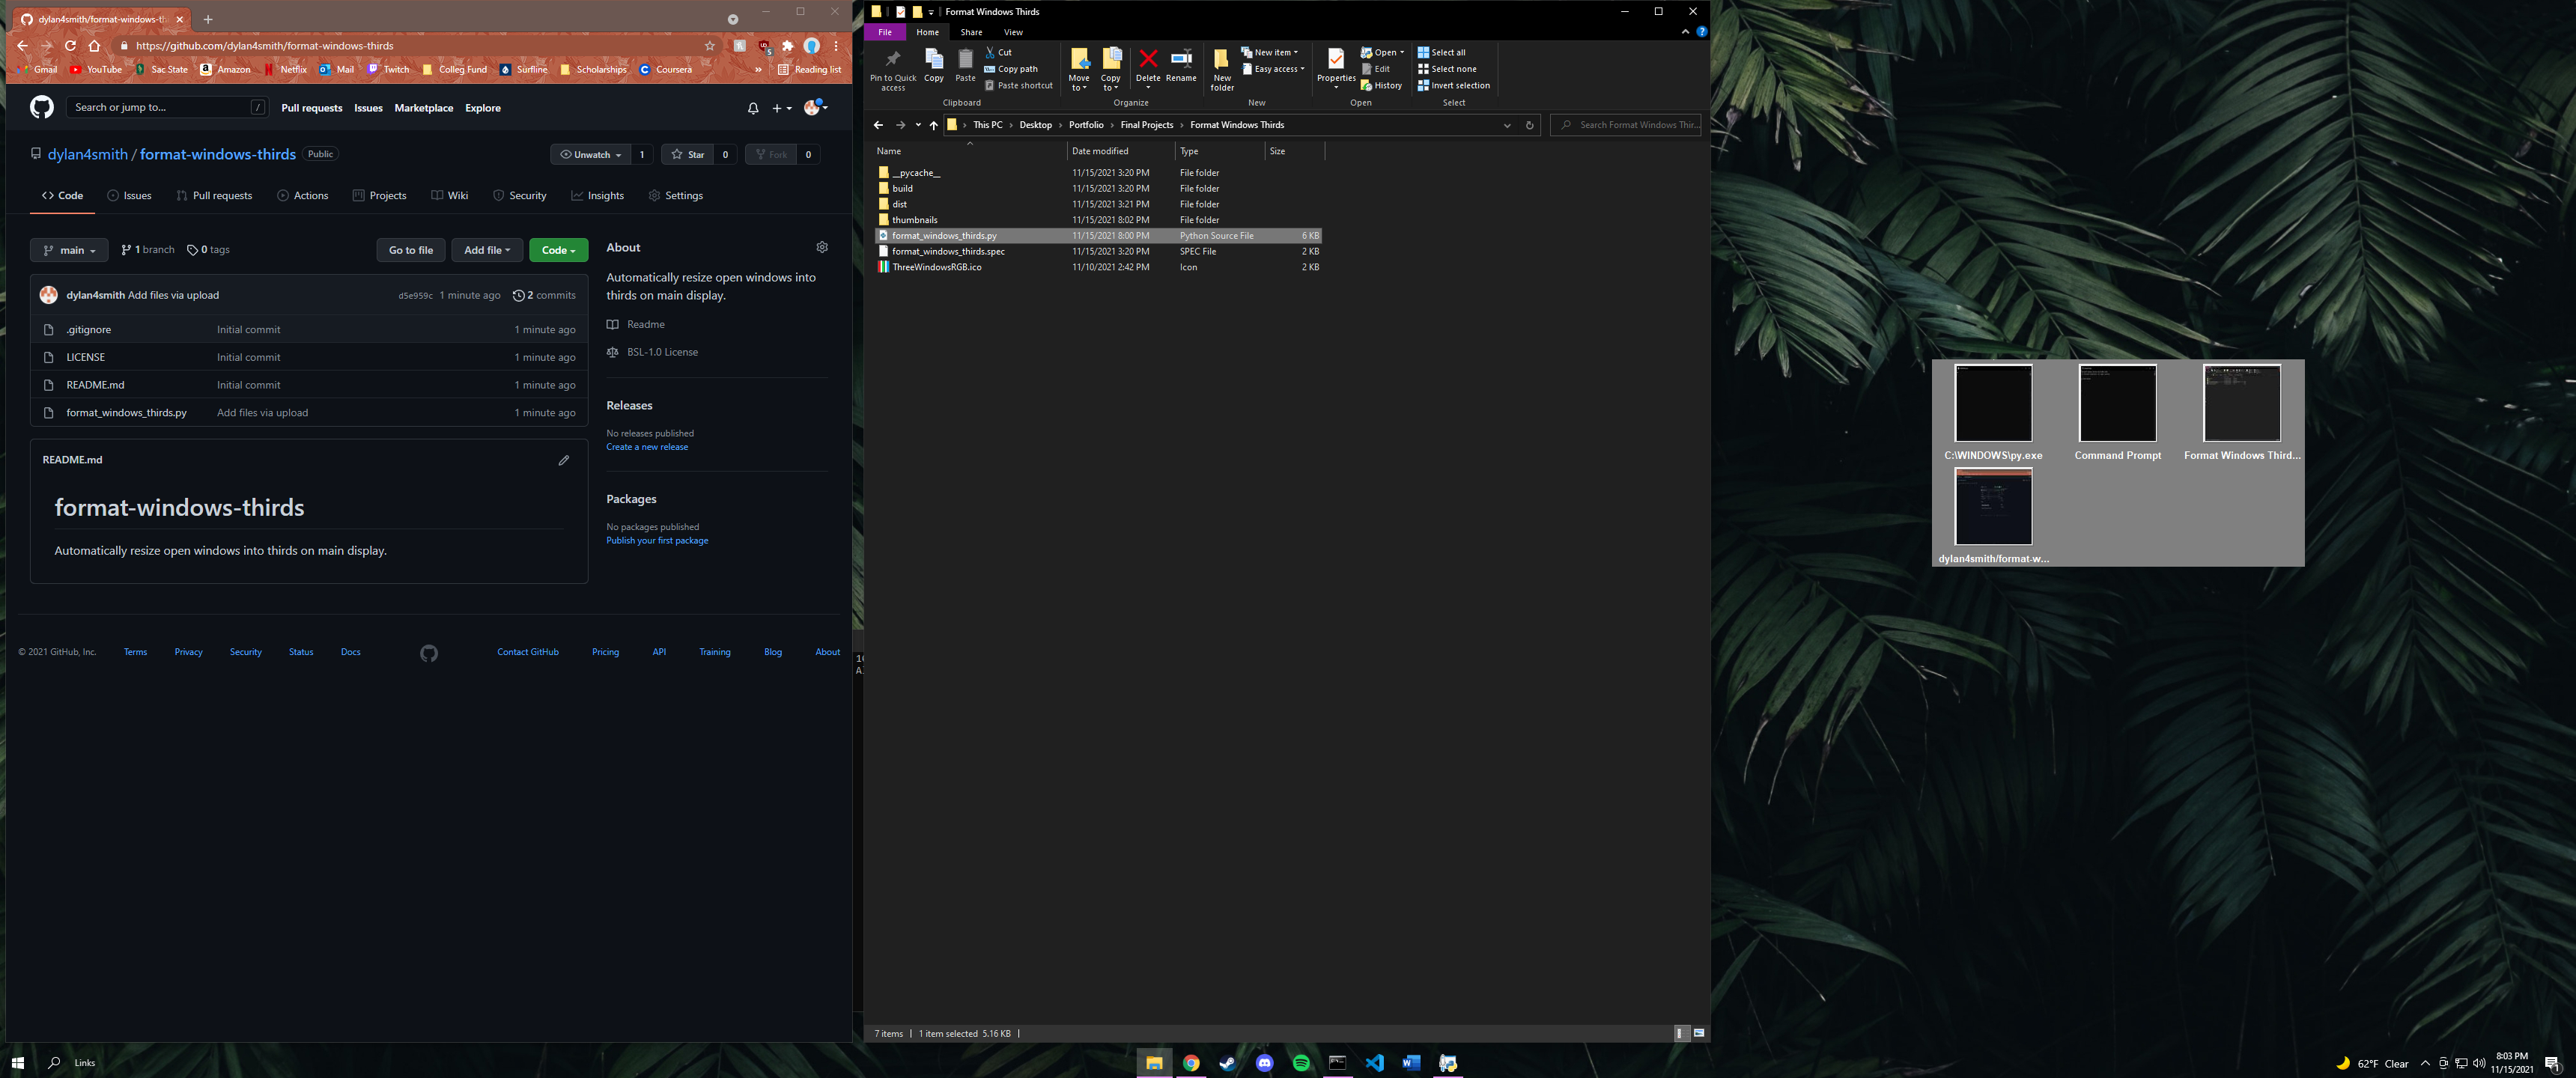Click Chrome's reload page icon
This screenshot has width=2576, height=1078.
(70, 45)
